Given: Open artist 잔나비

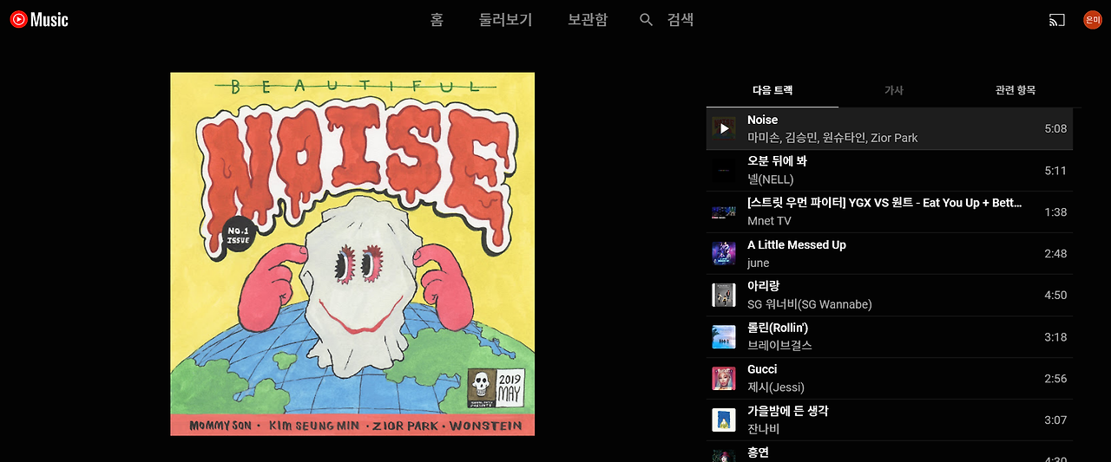Looking at the screenshot, I should 764,429.
